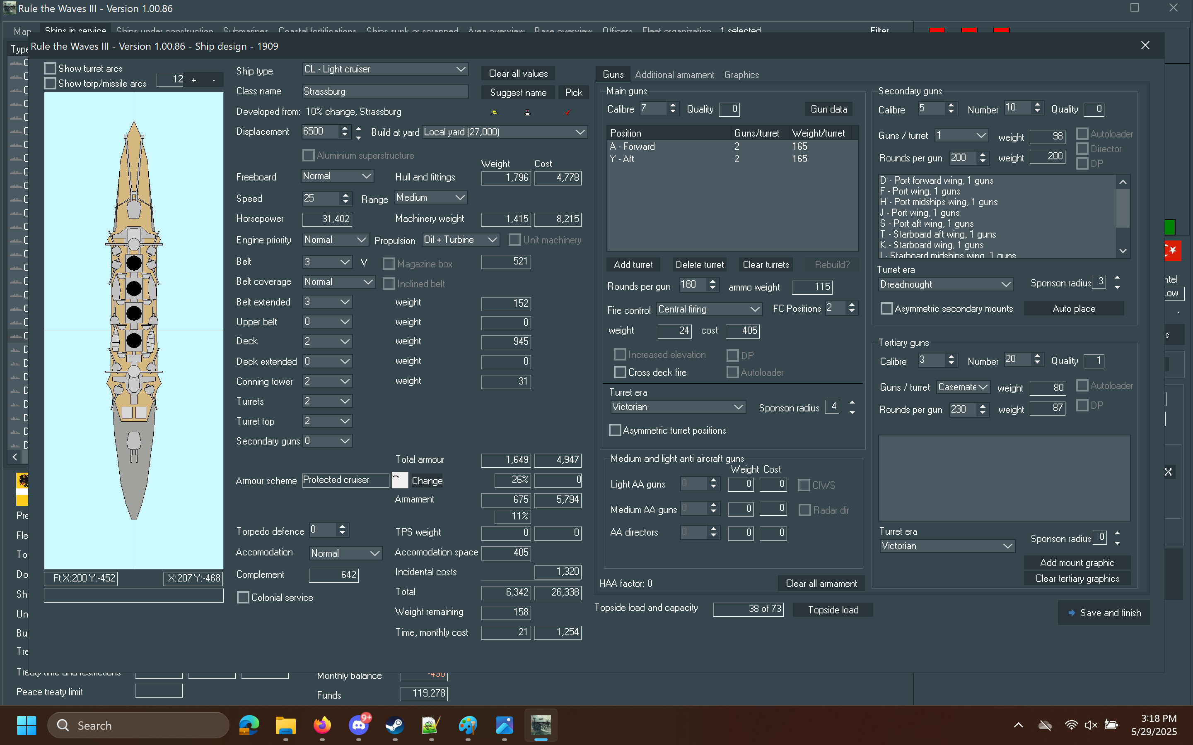The width and height of the screenshot is (1193, 745).
Task: Click Add turret button
Action: pyautogui.click(x=633, y=264)
